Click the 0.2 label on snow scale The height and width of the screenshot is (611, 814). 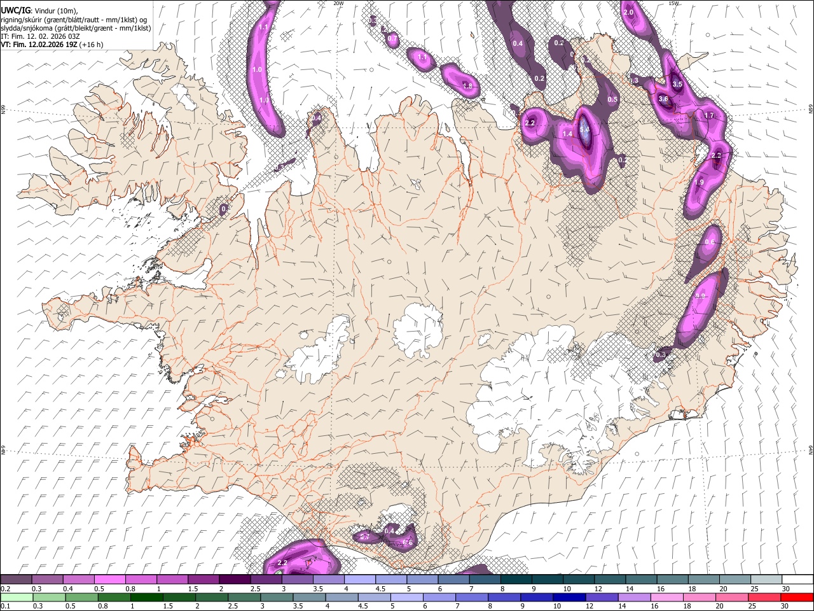4,589
